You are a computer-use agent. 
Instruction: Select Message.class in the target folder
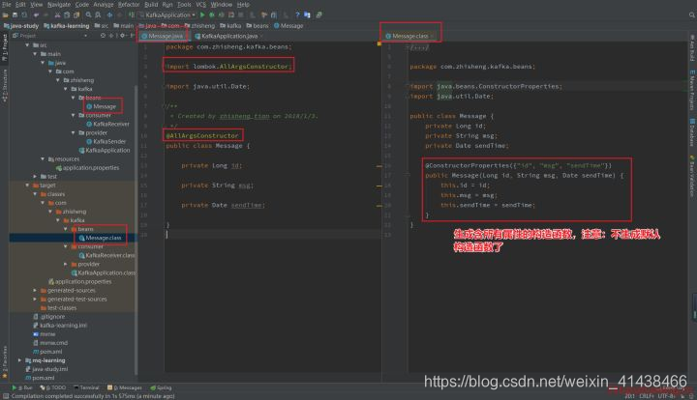tap(100, 238)
